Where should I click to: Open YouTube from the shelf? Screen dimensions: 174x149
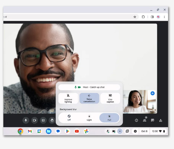[x=77, y=131]
